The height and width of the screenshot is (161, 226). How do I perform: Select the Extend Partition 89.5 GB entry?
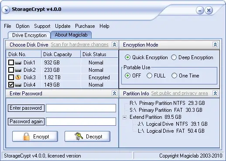pyautogui.click(x=155, y=117)
